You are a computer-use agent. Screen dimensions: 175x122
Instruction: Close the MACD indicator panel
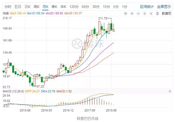(170, 91)
